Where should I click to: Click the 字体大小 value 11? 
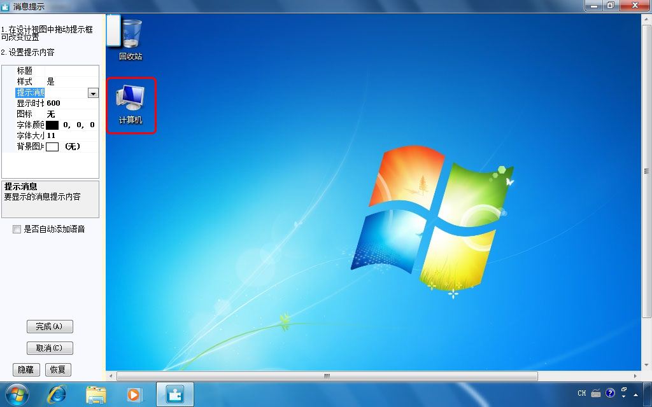51,136
